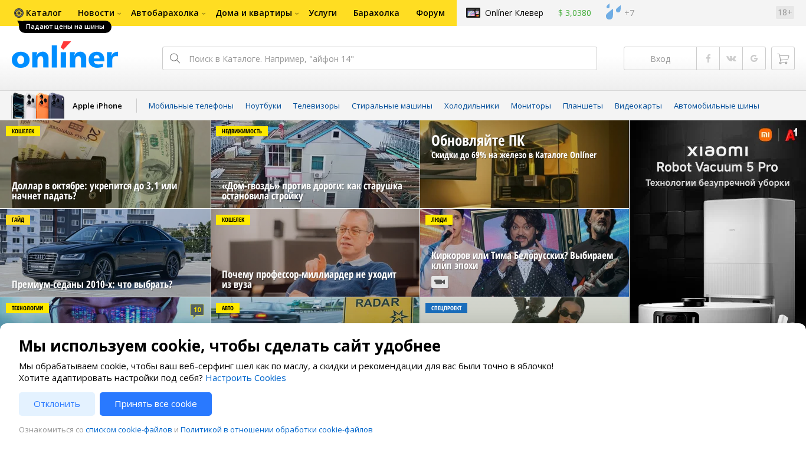Open Onliner Клевер link

pos(514,13)
